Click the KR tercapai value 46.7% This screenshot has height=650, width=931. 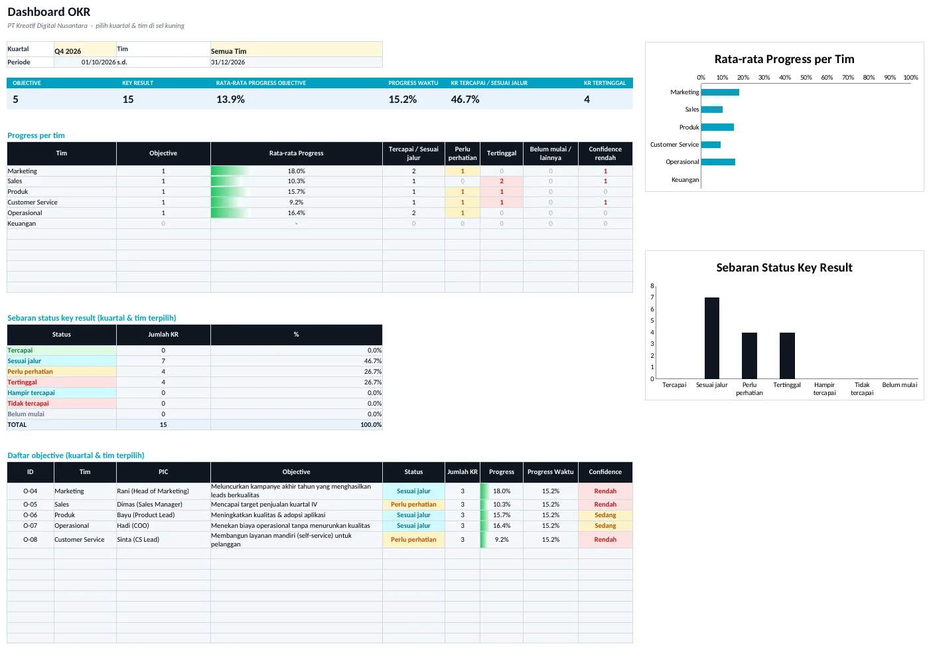click(x=465, y=100)
